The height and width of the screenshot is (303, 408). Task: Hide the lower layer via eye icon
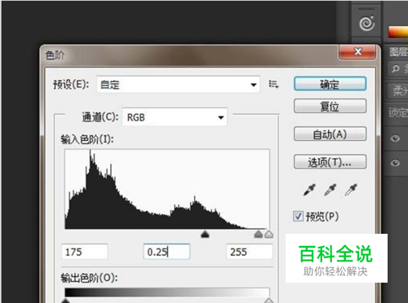[x=395, y=163]
